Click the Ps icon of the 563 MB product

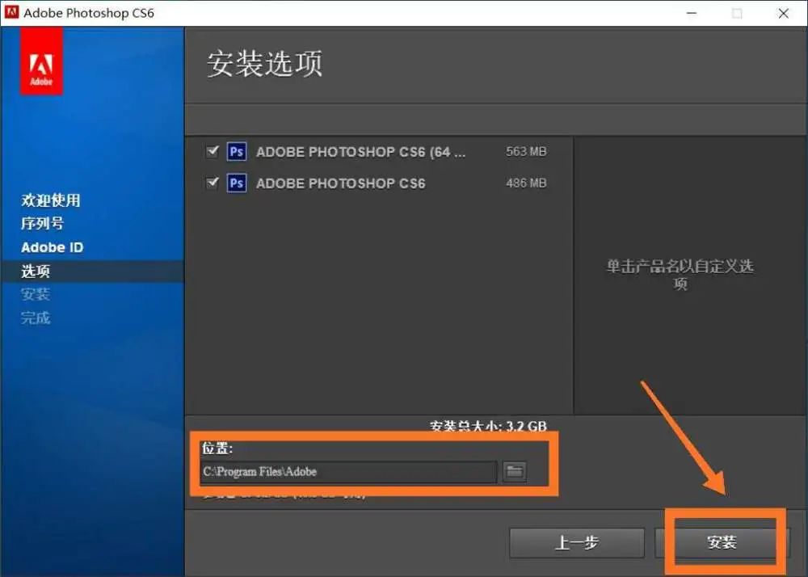(x=237, y=151)
